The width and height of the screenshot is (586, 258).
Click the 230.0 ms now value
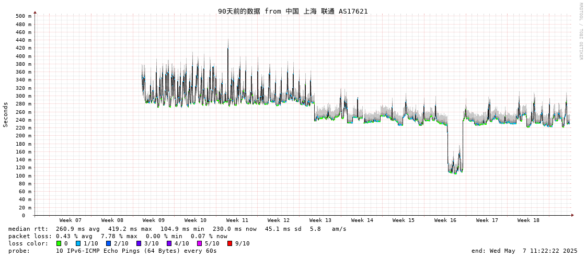(x=235, y=229)
